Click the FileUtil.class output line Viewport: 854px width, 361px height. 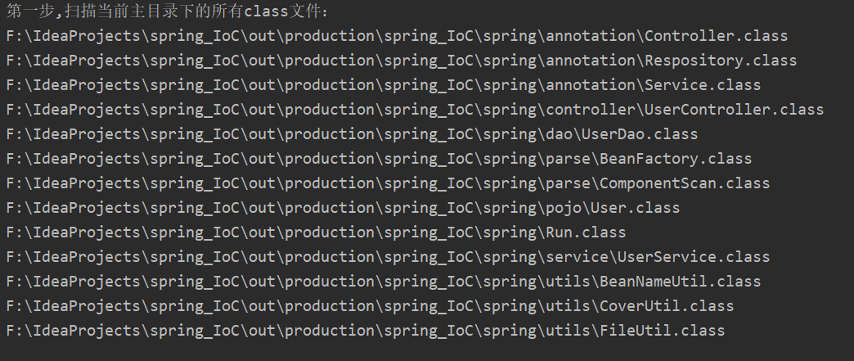click(x=366, y=331)
